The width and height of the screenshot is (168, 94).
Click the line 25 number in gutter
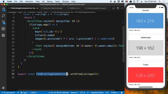[x=13, y=74]
